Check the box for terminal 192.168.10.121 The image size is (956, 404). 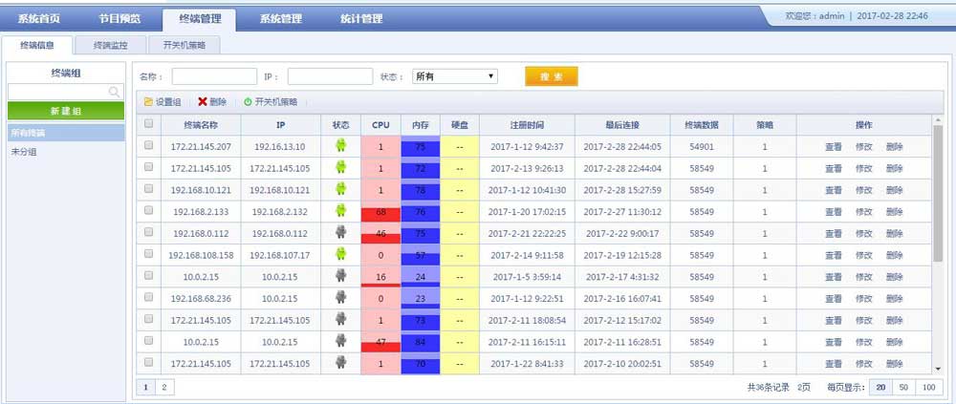148,189
